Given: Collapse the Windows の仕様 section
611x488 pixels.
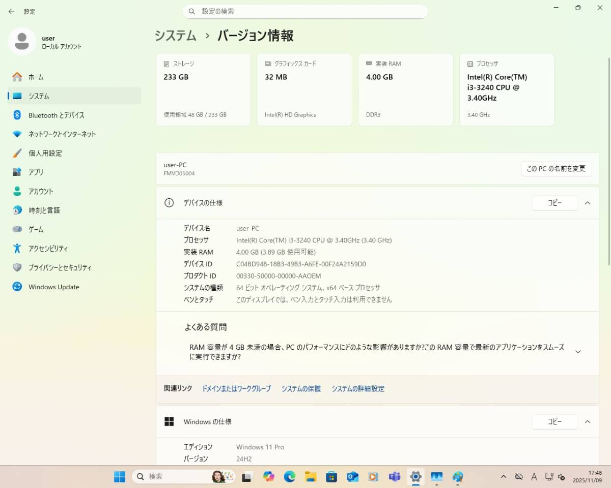Looking at the screenshot, I should (588, 421).
